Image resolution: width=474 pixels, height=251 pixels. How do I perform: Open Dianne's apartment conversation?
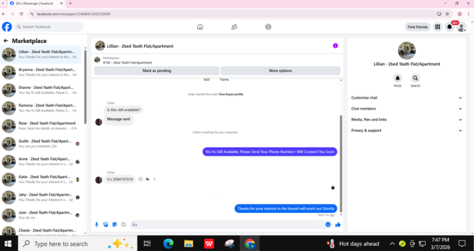[41, 90]
